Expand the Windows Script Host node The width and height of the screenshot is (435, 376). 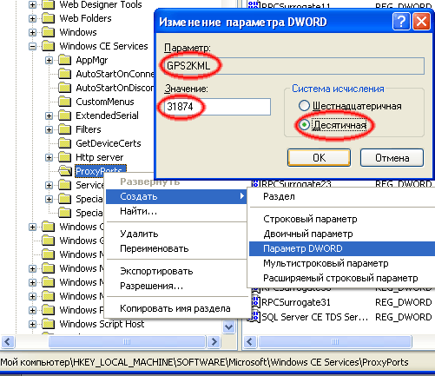[32, 324]
